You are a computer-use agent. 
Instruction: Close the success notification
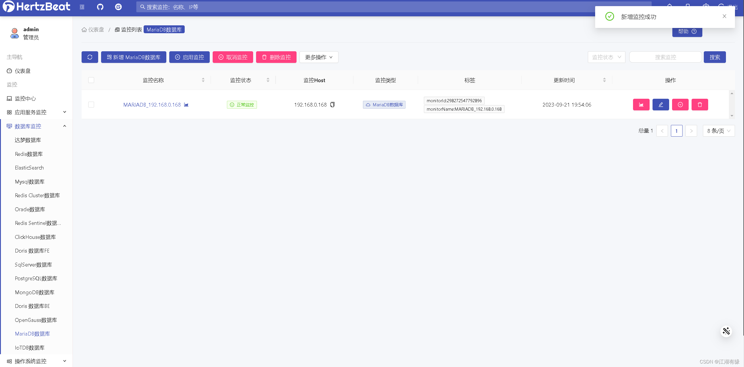(724, 16)
